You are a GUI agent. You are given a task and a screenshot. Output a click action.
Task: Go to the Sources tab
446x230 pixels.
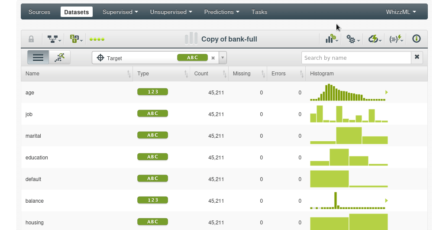[x=39, y=12]
